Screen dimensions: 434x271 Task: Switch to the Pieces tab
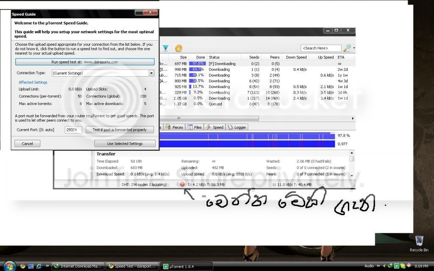click(x=174, y=127)
